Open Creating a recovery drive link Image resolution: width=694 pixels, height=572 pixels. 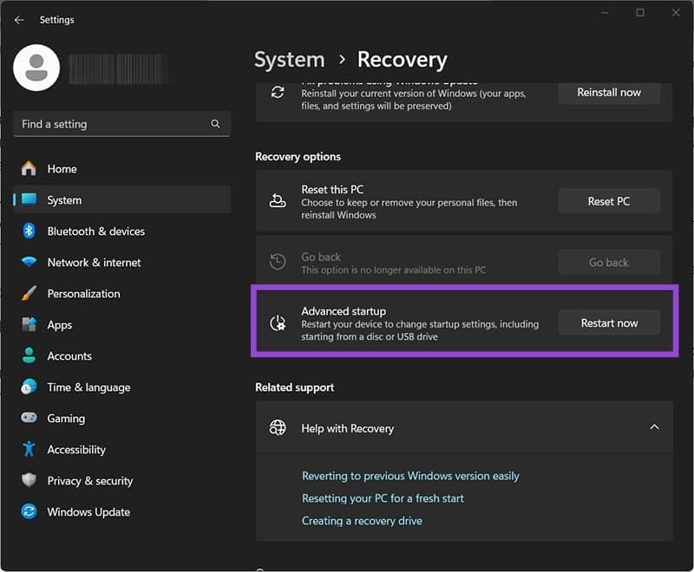pos(362,521)
